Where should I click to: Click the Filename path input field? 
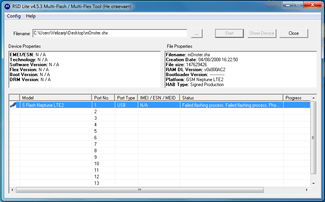click(x=110, y=33)
